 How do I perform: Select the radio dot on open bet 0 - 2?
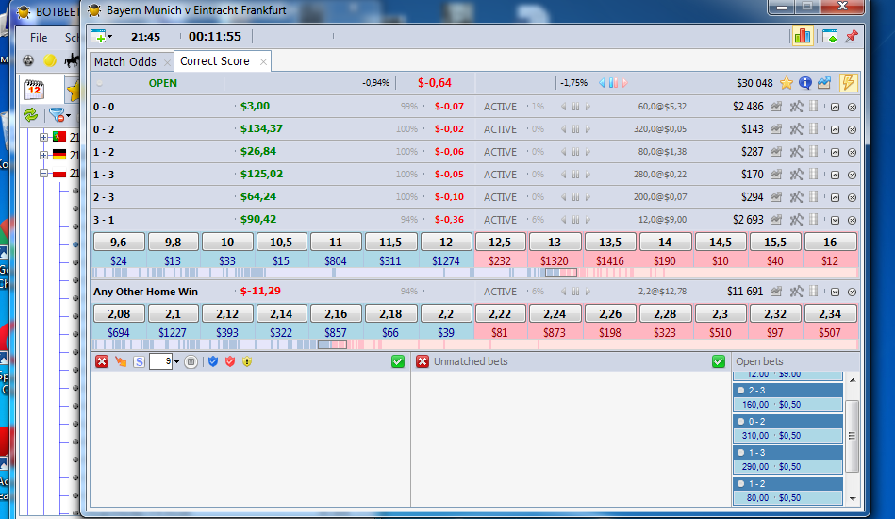tap(741, 422)
